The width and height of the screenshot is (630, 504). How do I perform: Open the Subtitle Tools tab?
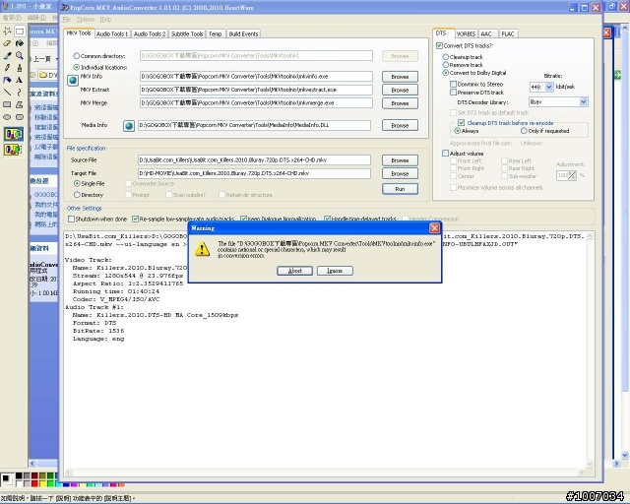(x=187, y=33)
